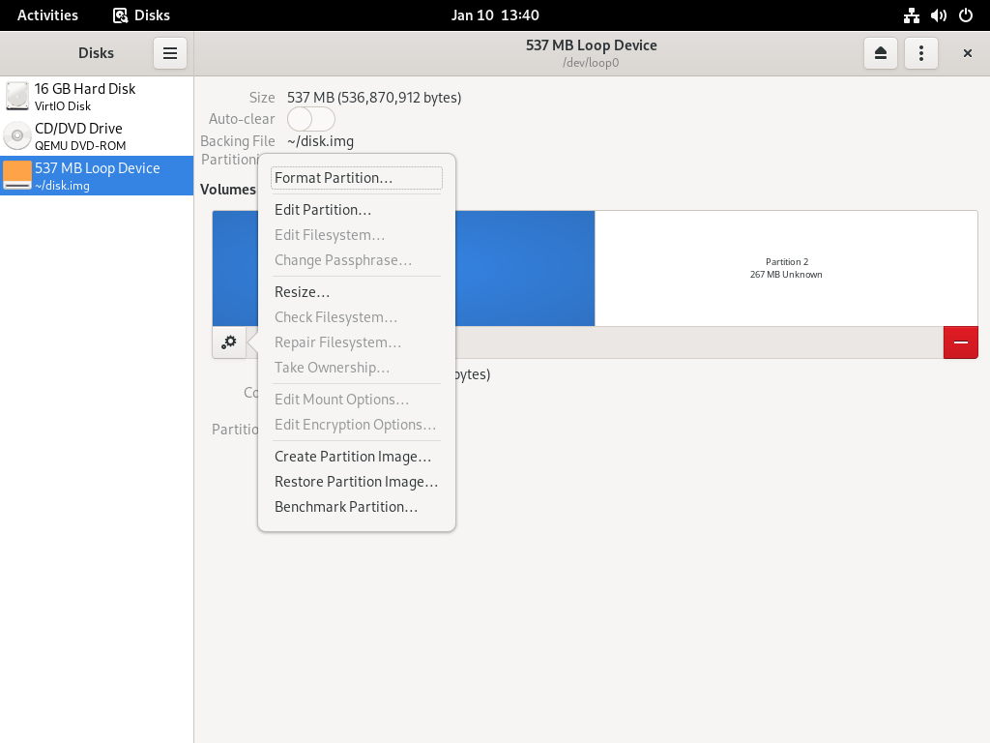Choose Resize… from the popup menu
This screenshot has height=743, width=990.
click(x=357, y=292)
